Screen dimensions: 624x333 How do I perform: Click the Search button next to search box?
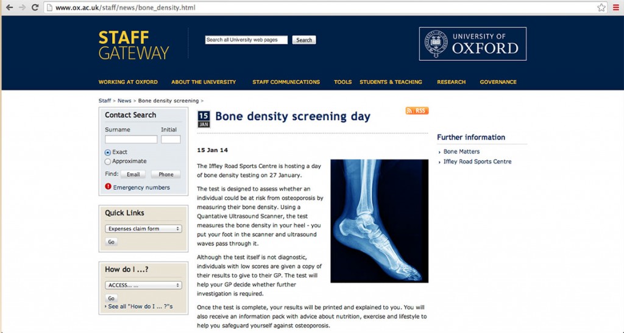304,40
